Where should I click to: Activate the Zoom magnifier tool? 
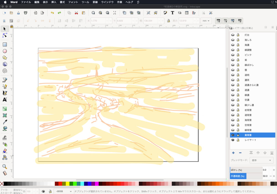tap(5, 167)
